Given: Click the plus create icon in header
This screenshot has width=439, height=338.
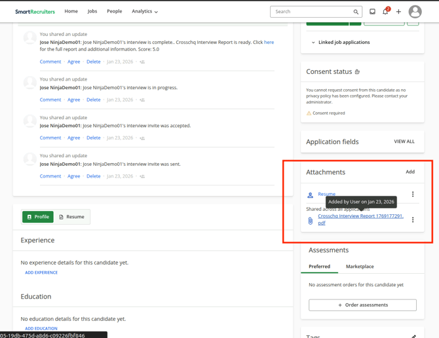Looking at the screenshot, I should (398, 12).
